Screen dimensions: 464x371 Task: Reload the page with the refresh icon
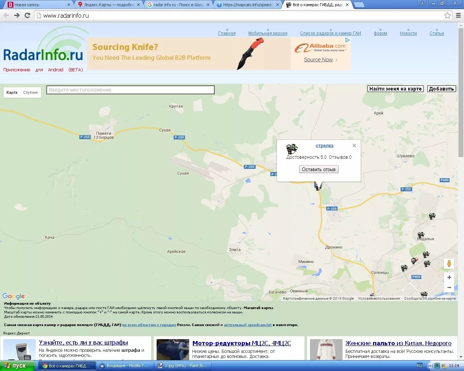[27, 15]
